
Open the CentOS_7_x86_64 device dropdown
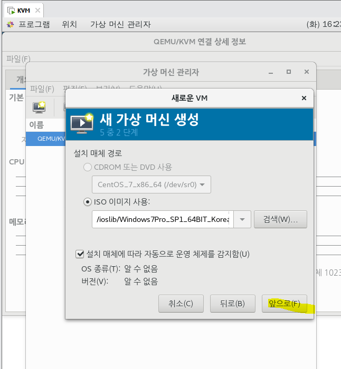[151, 184]
